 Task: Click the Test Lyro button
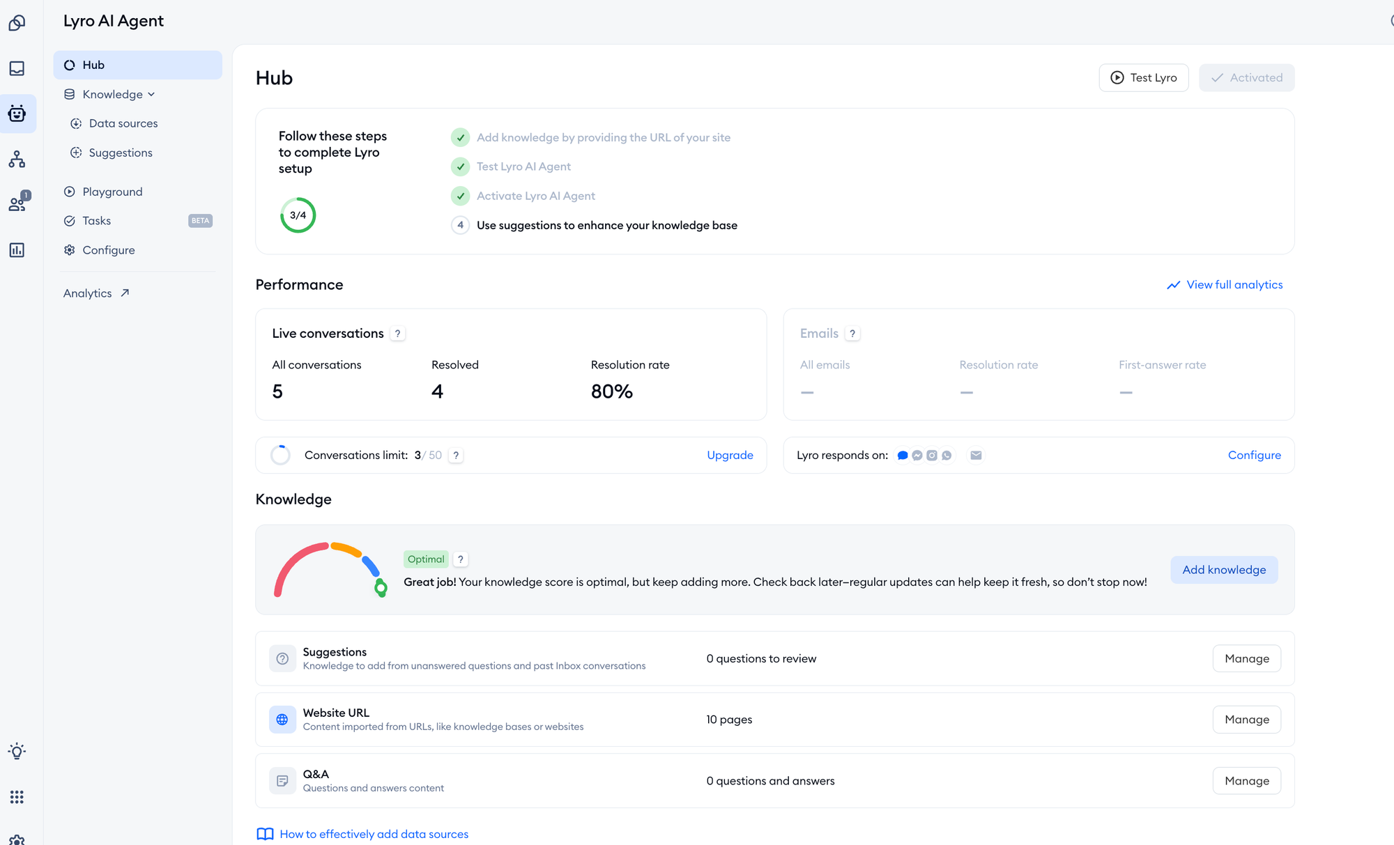[1144, 78]
